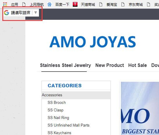
Task: Open the colorful Apps grid icon
Action: [5, 4]
